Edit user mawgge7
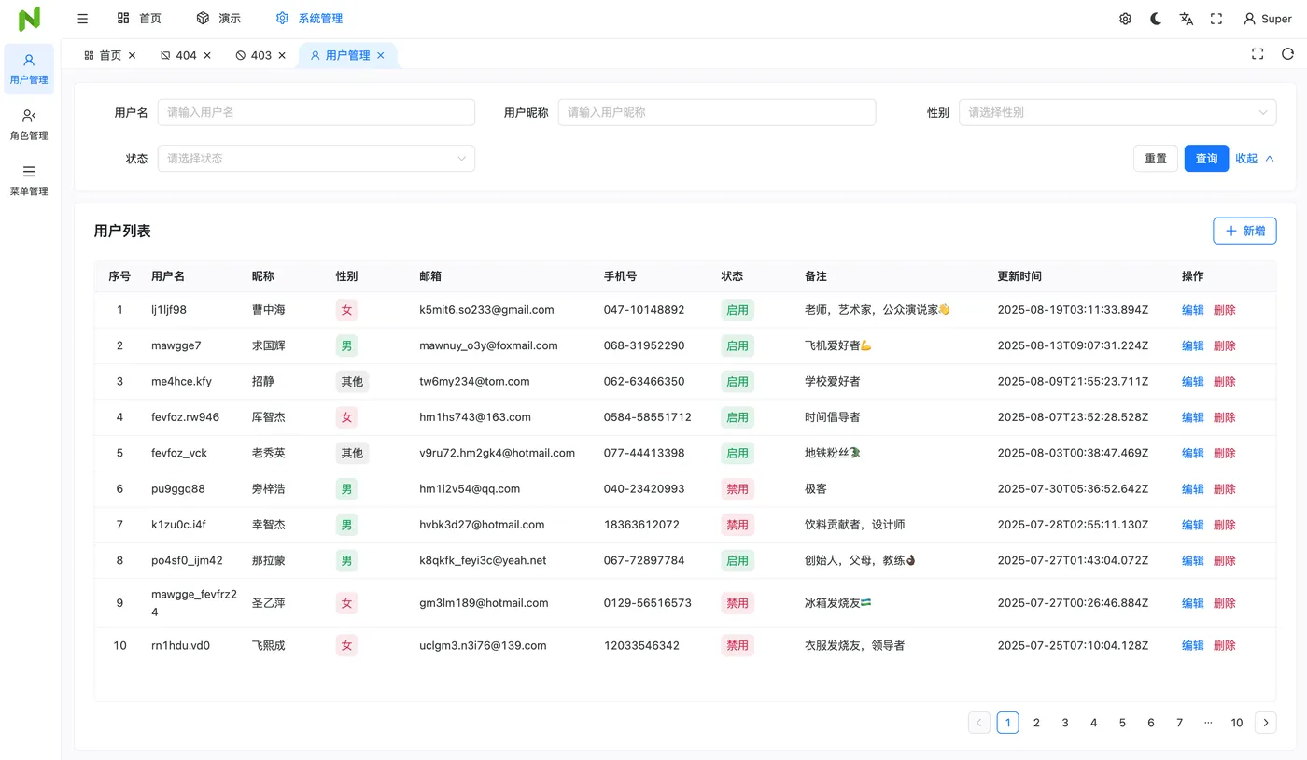Screen dimensions: 1307x760 [1193, 345]
